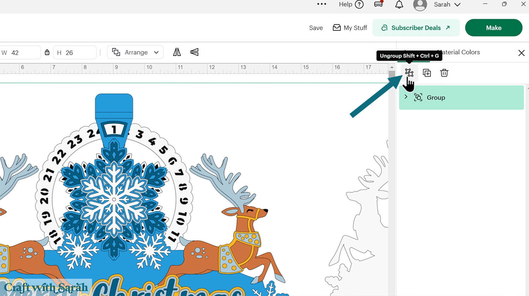
Task: Save the project
Action: [x=316, y=28]
